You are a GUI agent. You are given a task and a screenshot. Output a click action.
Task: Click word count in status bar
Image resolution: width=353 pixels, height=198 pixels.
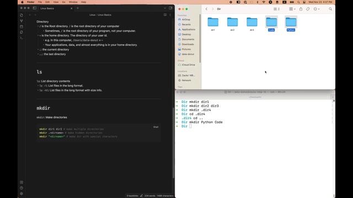[x=149, y=196]
